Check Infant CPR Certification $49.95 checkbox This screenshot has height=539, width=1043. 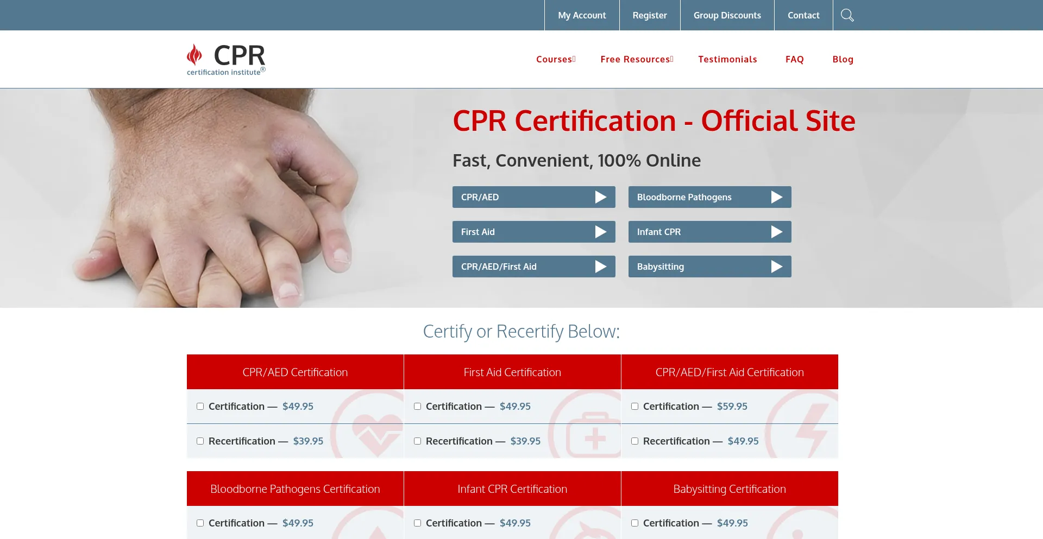(x=417, y=523)
